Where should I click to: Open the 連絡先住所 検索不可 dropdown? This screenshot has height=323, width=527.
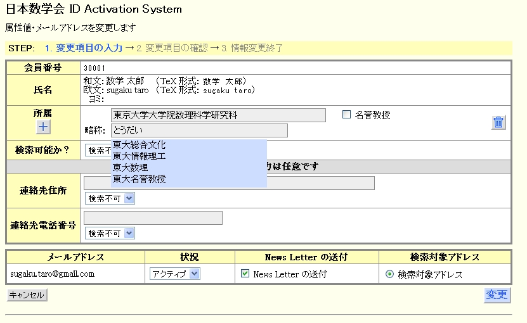pos(110,198)
